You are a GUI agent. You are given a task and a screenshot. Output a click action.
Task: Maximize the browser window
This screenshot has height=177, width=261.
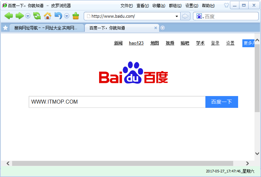coord(244,5)
